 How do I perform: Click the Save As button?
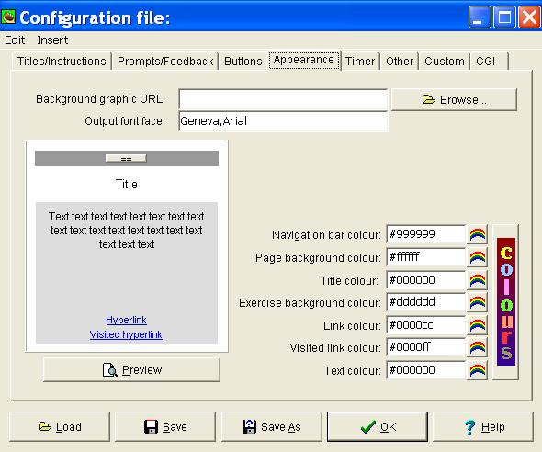click(272, 427)
